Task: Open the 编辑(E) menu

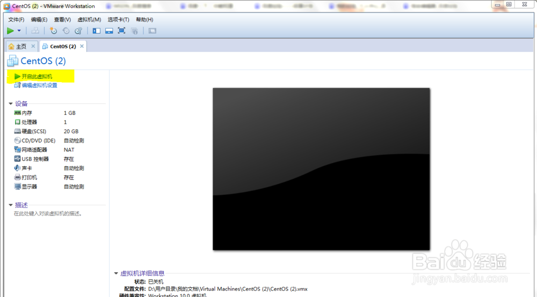Action: point(39,19)
